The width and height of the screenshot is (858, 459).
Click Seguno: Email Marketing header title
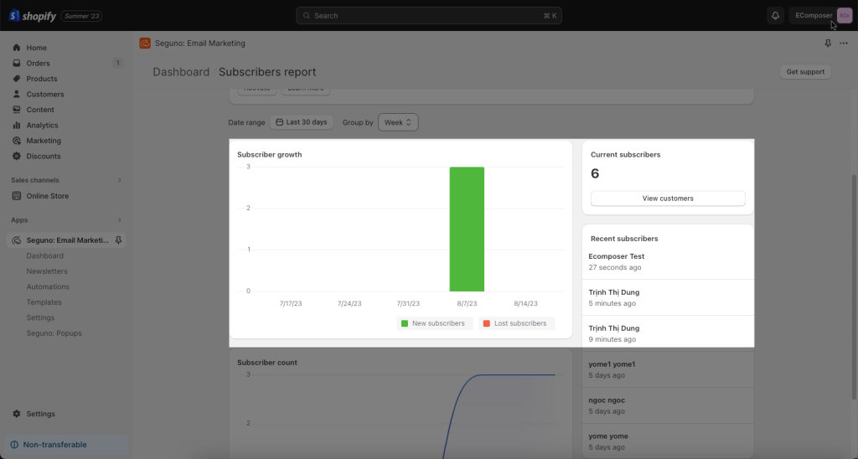click(x=199, y=44)
